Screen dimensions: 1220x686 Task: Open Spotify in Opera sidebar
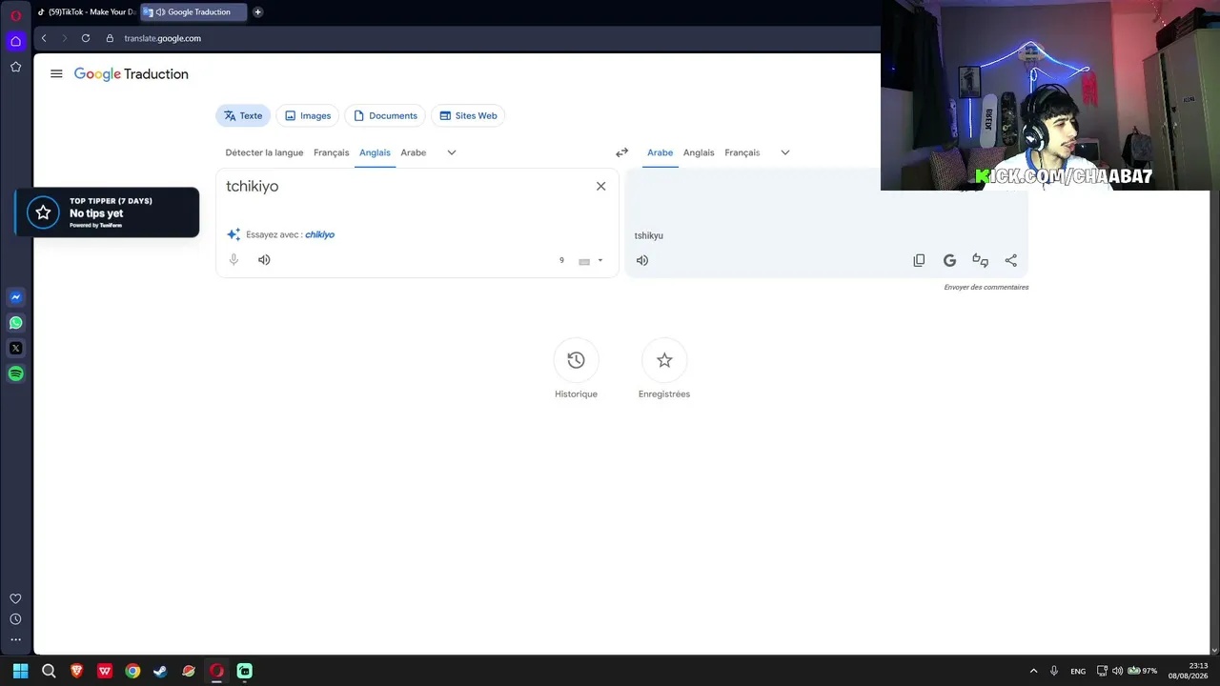[x=15, y=373]
